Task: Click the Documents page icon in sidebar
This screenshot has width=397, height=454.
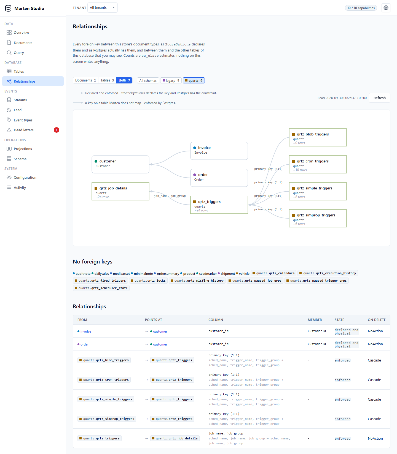Action: 9,43
